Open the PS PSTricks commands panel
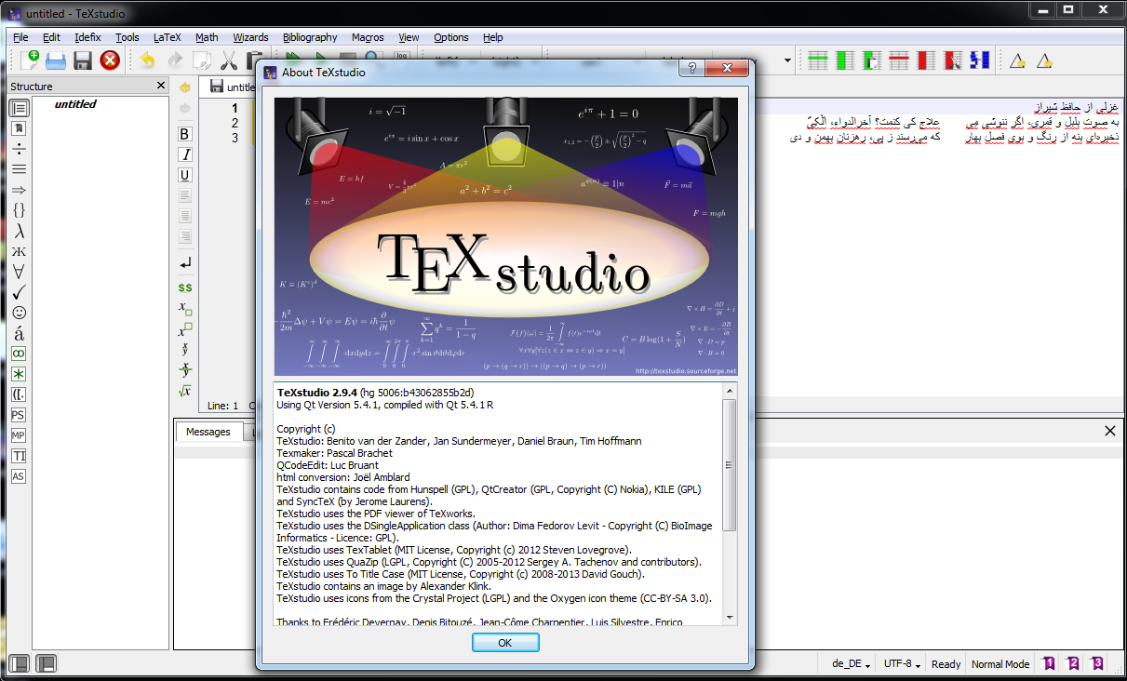The height and width of the screenshot is (681, 1127). pyautogui.click(x=19, y=415)
